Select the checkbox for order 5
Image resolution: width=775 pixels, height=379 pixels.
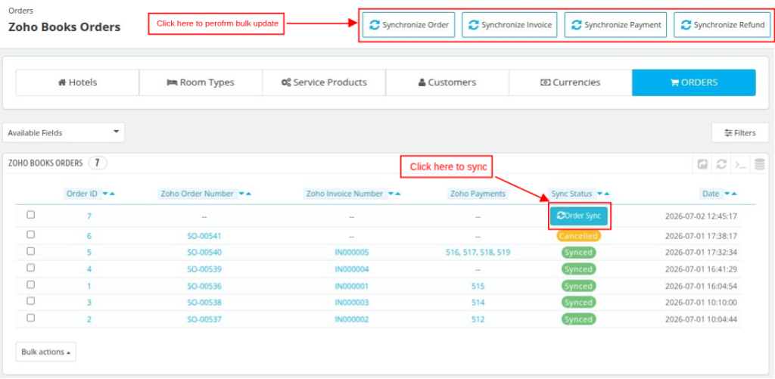[x=30, y=251]
